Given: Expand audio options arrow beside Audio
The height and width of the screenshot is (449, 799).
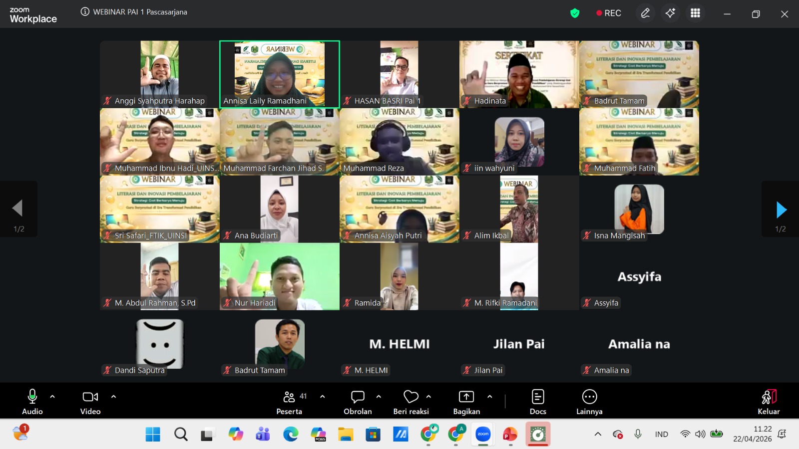Looking at the screenshot, I should pos(52,397).
